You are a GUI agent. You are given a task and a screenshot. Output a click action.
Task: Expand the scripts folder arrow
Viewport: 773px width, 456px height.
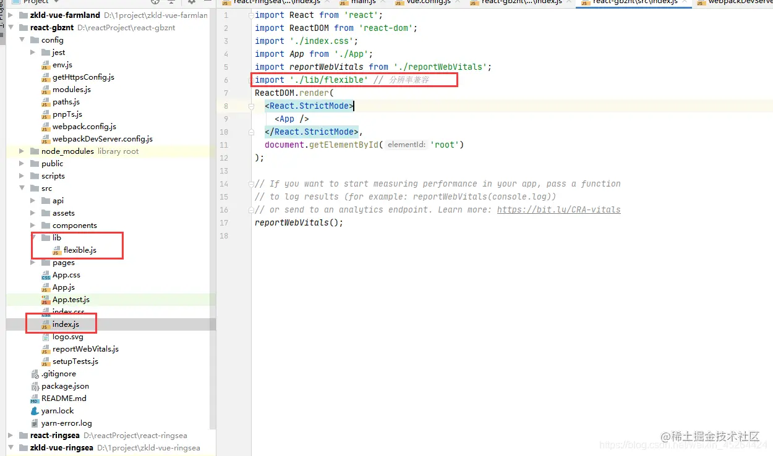22,176
